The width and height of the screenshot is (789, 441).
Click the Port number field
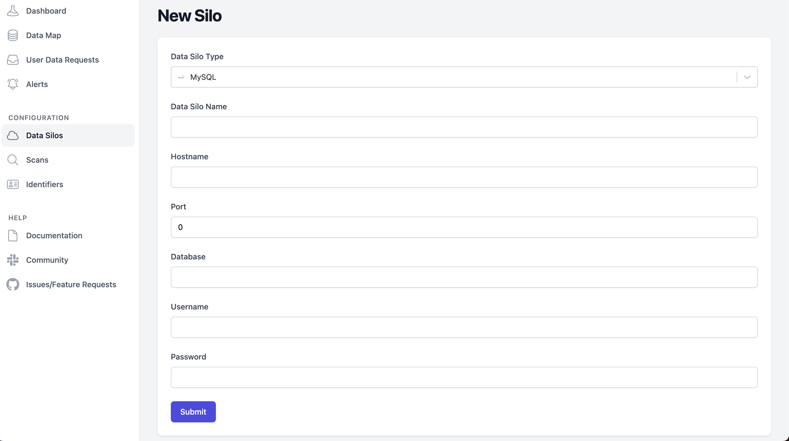(464, 227)
